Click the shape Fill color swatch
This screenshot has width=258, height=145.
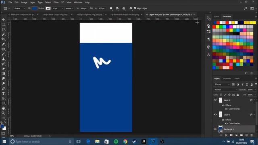tap(34, 8)
